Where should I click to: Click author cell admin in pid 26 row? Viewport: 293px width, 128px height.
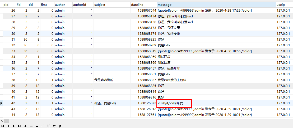63,11
